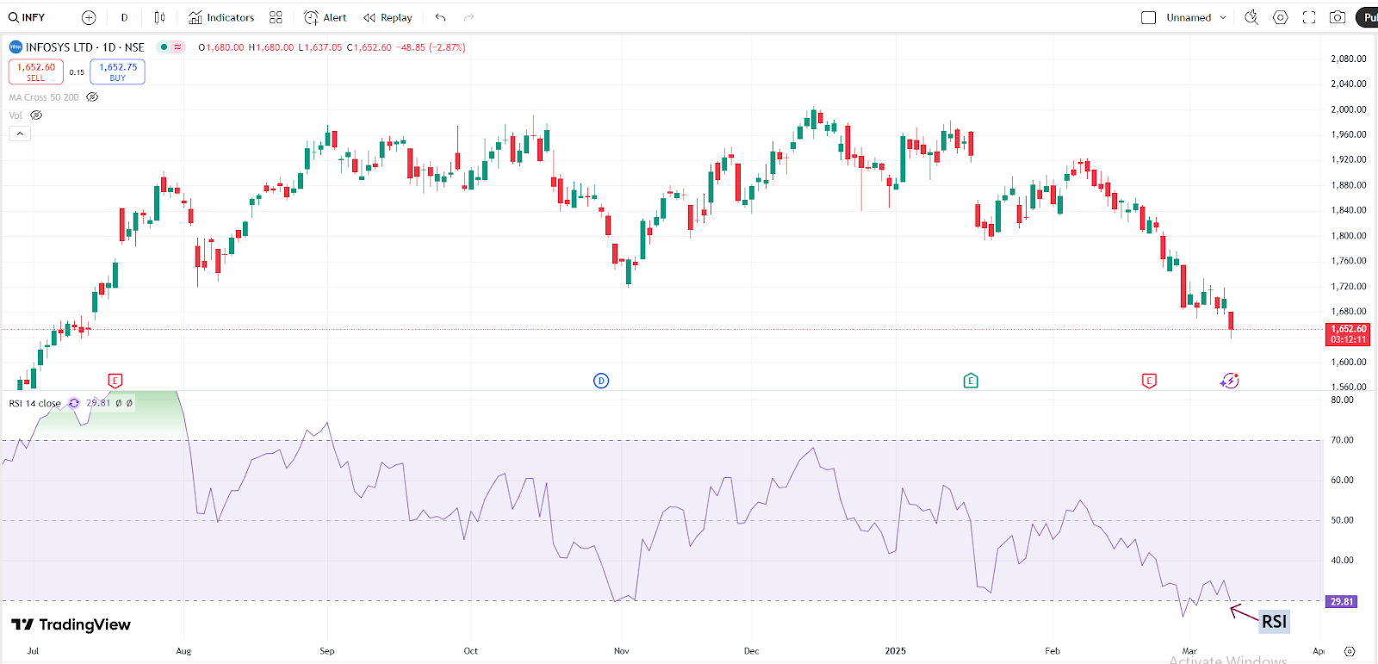Image resolution: width=1378 pixels, height=664 pixels.
Task: Toggle the green market status indicator
Action: tap(163, 47)
